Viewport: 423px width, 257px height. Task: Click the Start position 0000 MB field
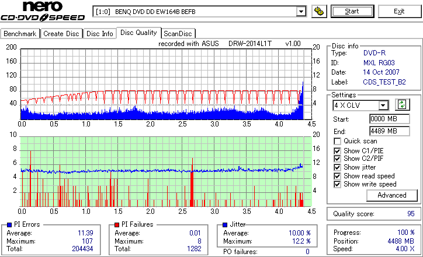389,119
